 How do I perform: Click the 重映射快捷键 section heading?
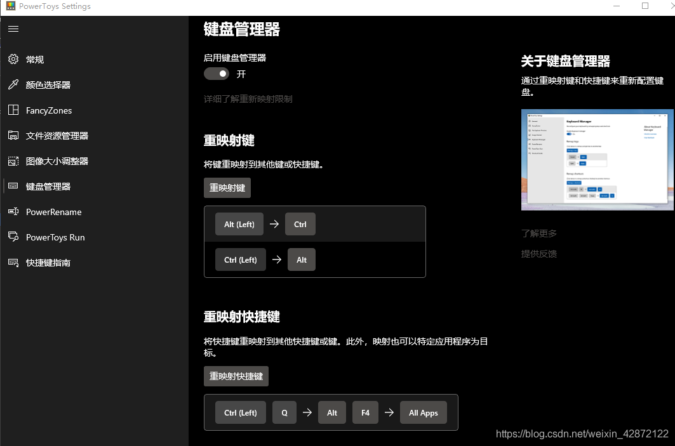click(x=242, y=317)
